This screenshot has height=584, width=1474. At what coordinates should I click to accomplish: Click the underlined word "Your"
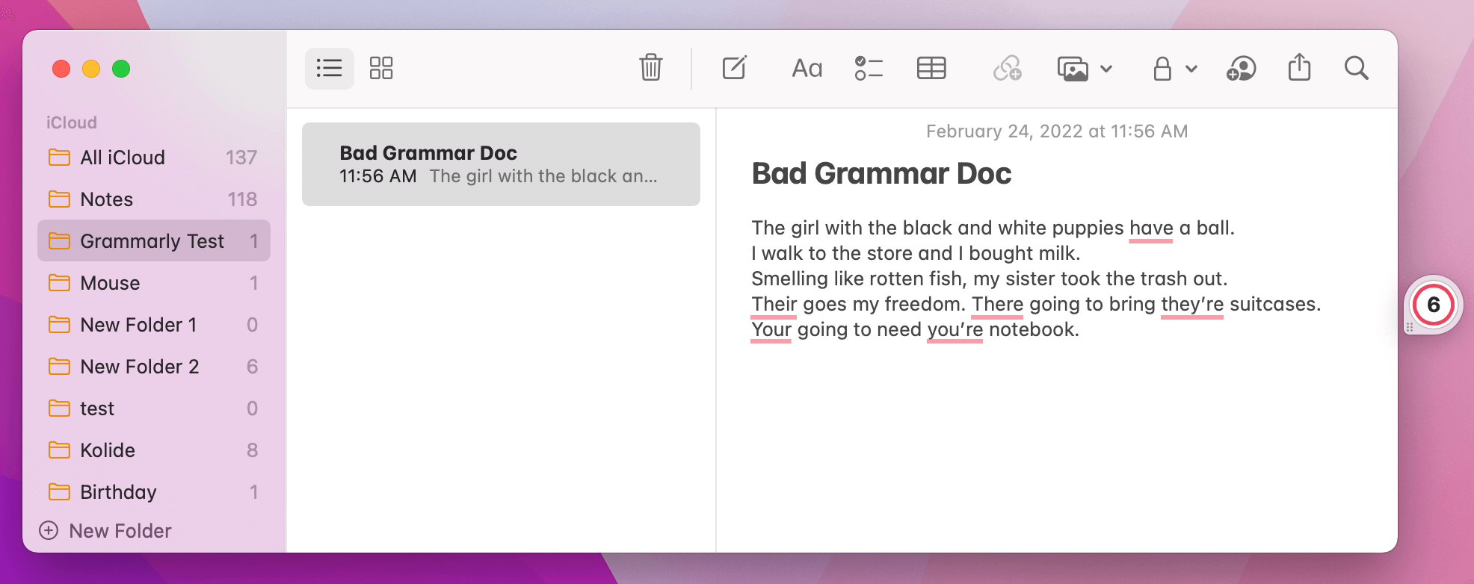pyautogui.click(x=771, y=329)
